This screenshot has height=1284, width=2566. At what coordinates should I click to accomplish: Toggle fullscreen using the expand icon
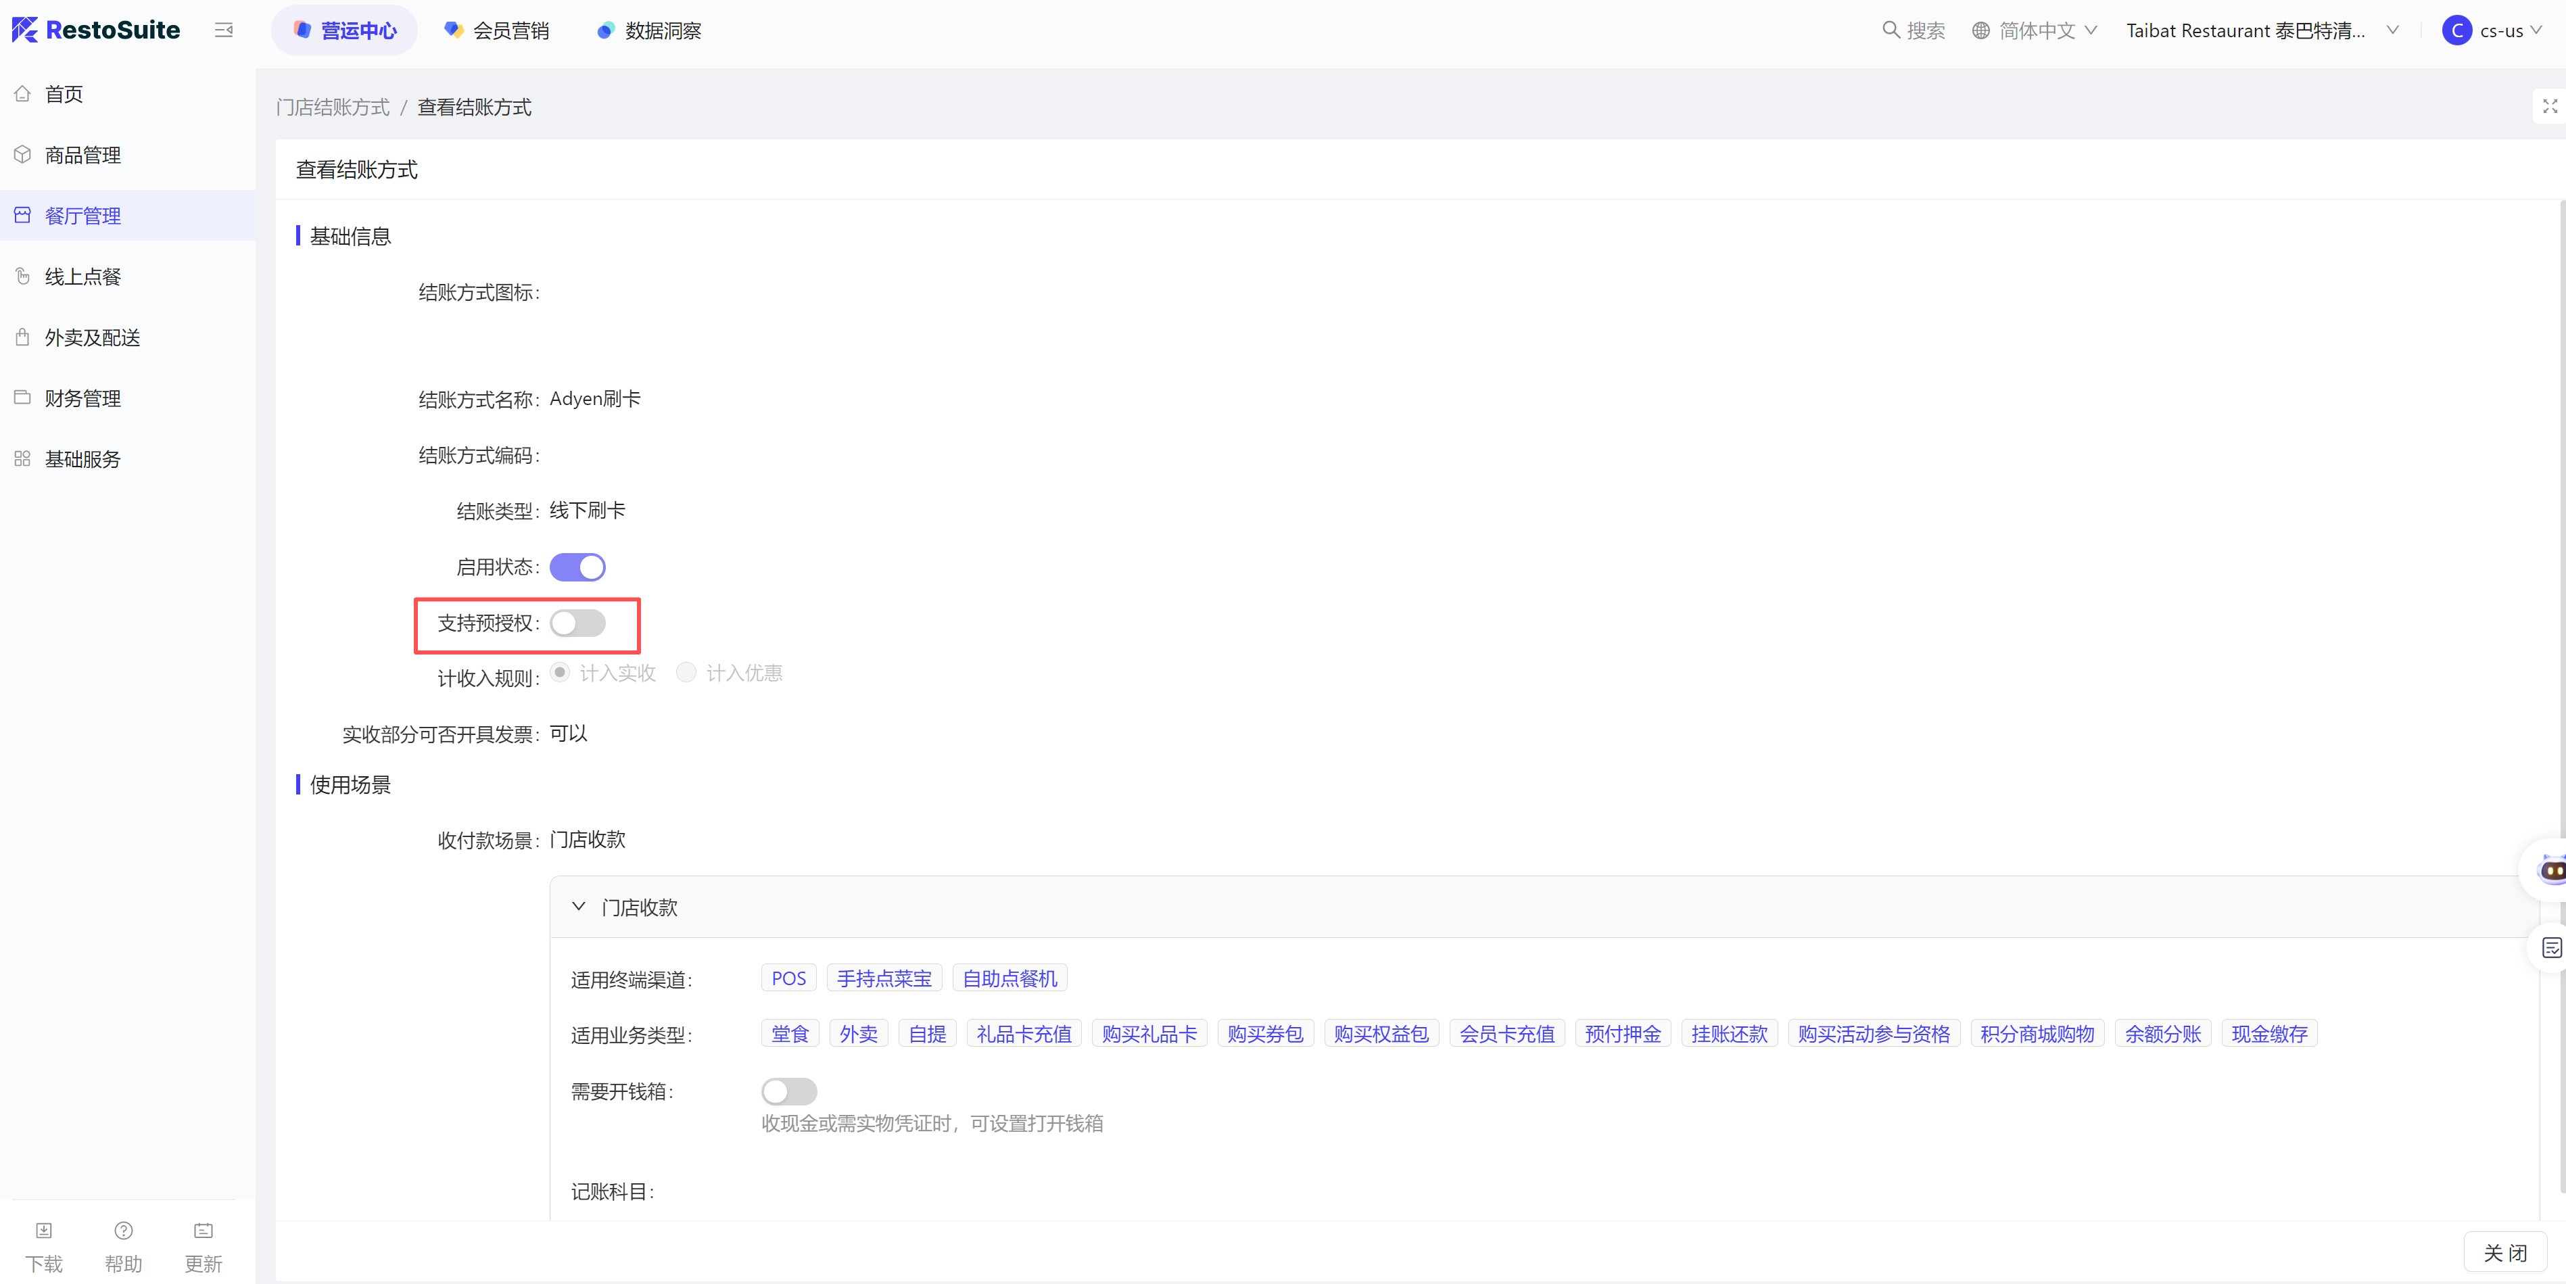pyautogui.click(x=2549, y=105)
